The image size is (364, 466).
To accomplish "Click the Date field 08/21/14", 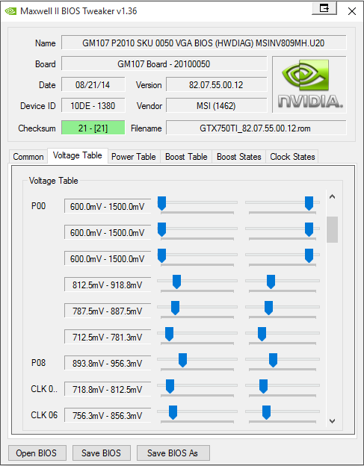I will (x=93, y=84).
